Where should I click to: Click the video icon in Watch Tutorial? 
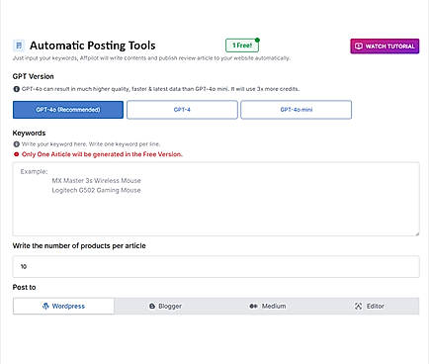tap(359, 46)
